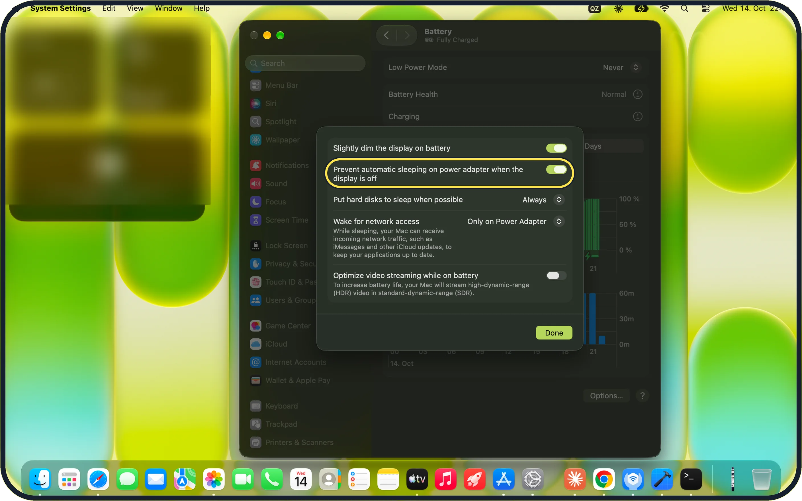Viewport: 802px width, 501px height.
Task: Open Maps from the Dock
Action: (185, 479)
